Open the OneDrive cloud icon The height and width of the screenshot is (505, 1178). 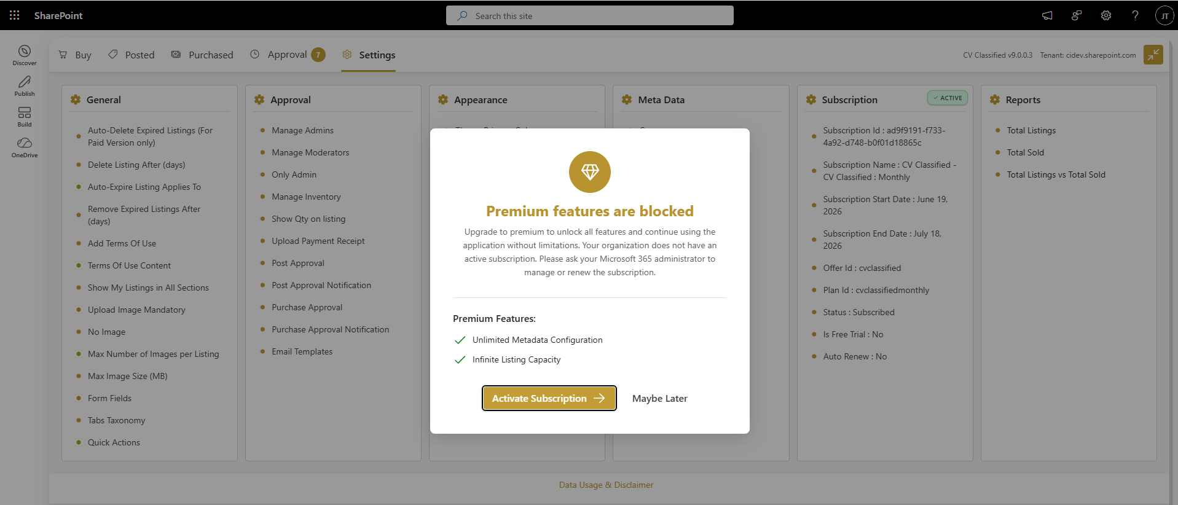click(x=25, y=147)
